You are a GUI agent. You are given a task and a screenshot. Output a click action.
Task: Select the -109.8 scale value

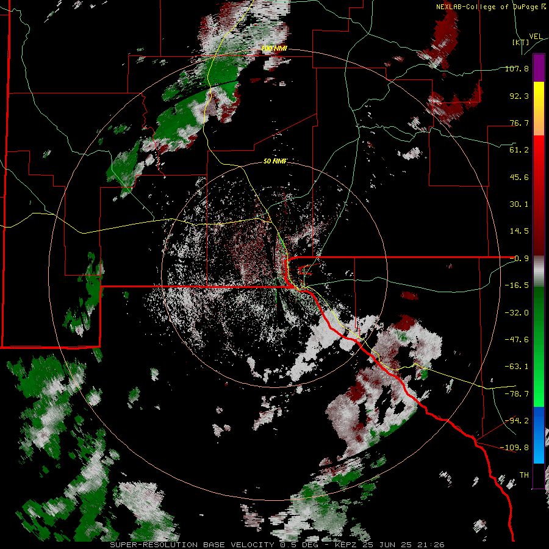515,448
